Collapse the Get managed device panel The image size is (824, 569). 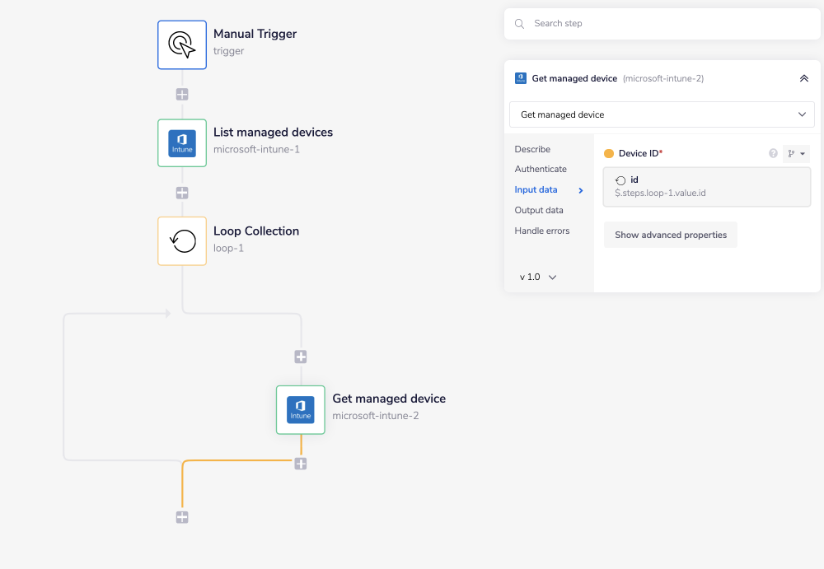coord(804,78)
